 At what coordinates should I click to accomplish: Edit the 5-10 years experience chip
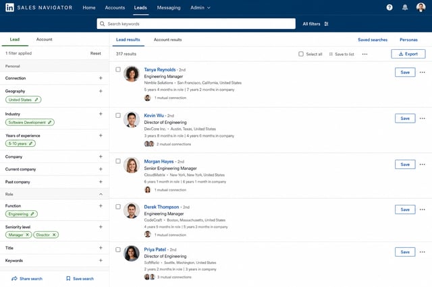tap(31, 143)
